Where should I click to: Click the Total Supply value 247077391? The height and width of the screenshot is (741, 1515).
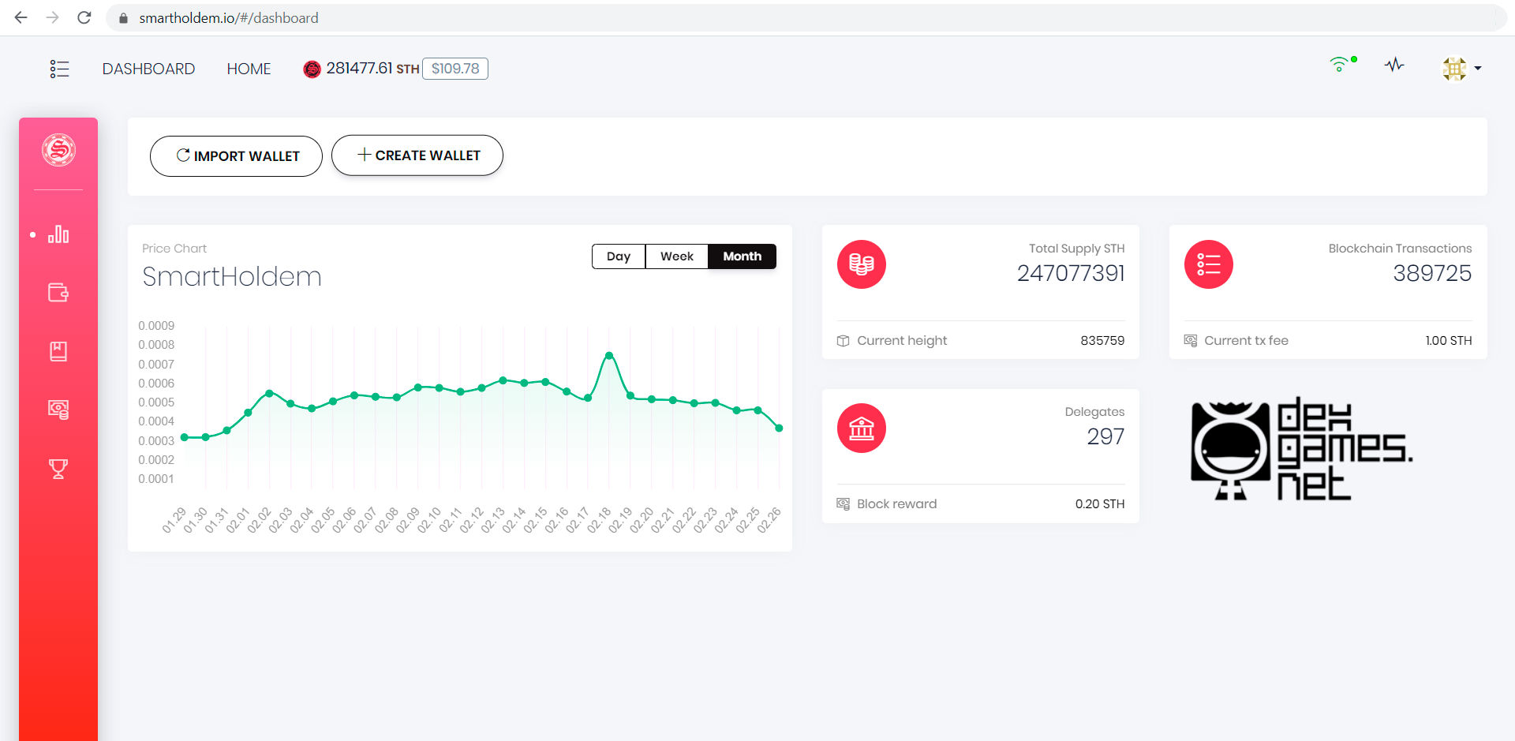pyautogui.click(x=1071, y=273)
